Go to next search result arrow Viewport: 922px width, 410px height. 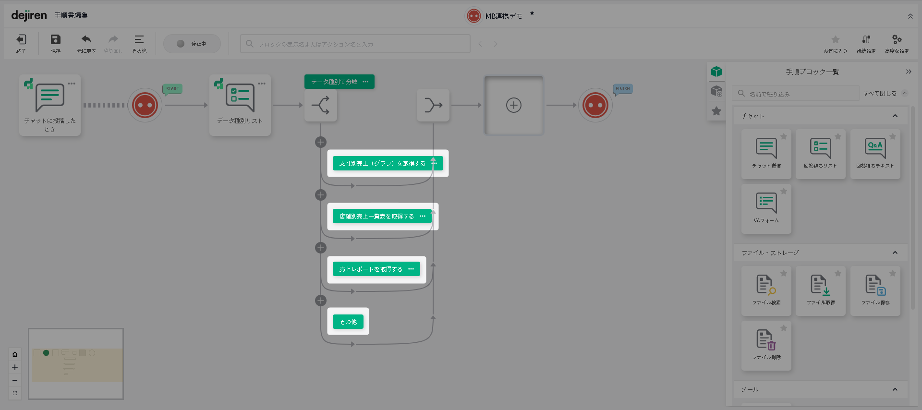tap(496, 44)
